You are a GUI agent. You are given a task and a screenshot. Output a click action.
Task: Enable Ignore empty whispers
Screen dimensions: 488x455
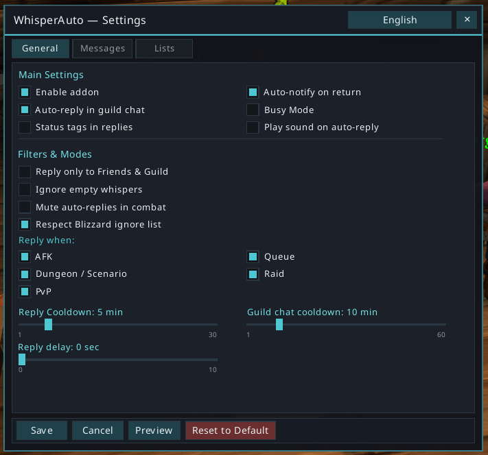25,189
